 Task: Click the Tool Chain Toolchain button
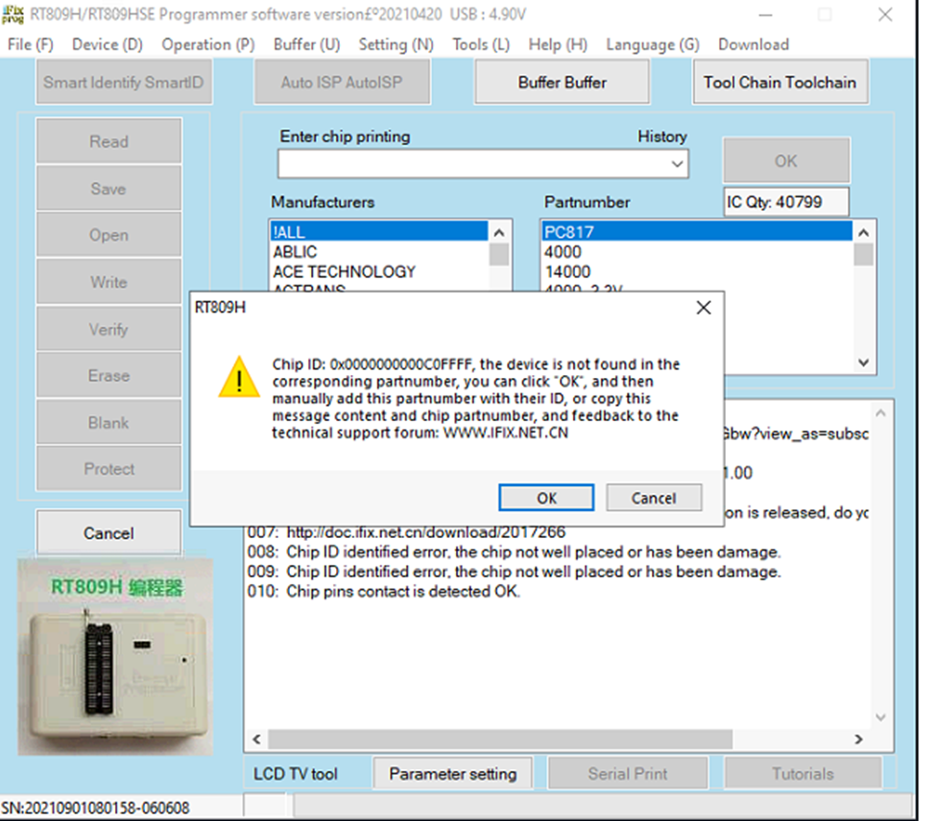click(x=779, y=82)
